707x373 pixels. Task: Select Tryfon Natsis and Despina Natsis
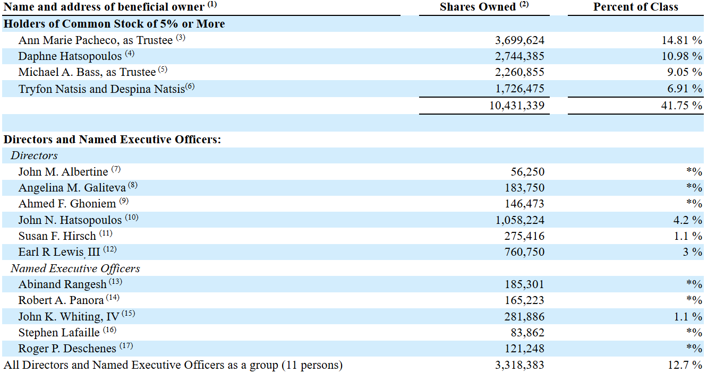(101, 89)
